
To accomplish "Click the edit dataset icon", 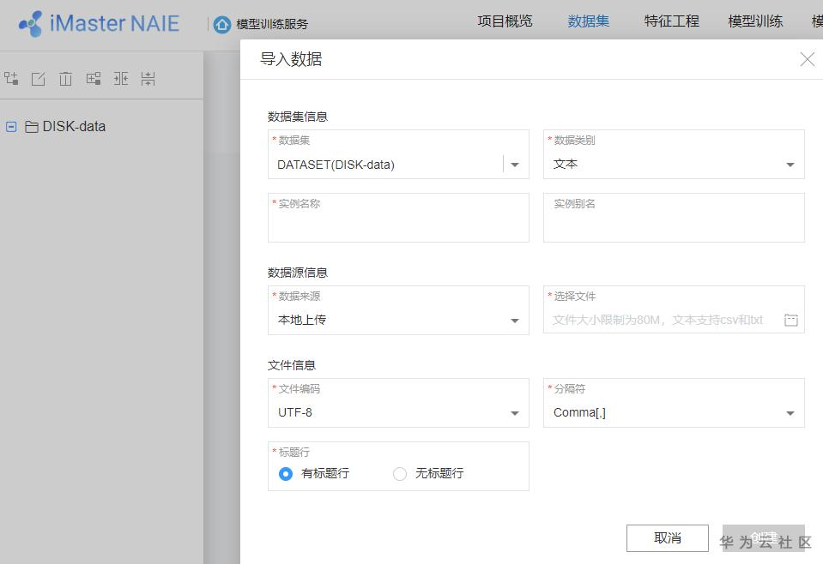I will [x=39, y=79].
